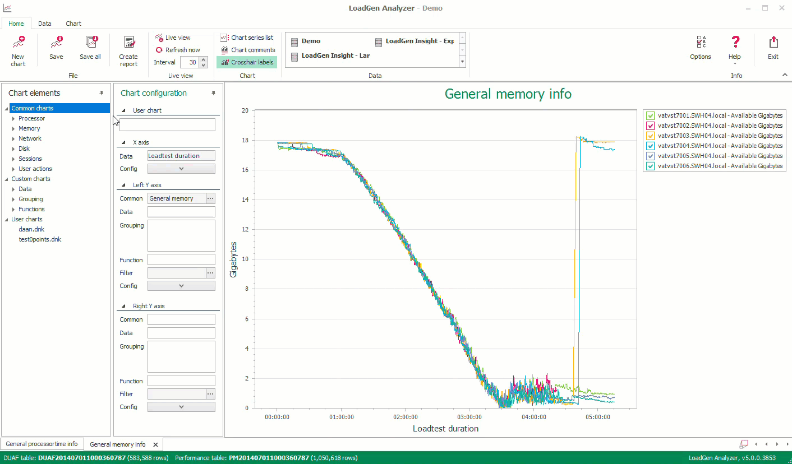Uncheck vatvst7001.SWH04.local series checkbox
This screenshot has height=464, width=792.
[x=651, y=115]
